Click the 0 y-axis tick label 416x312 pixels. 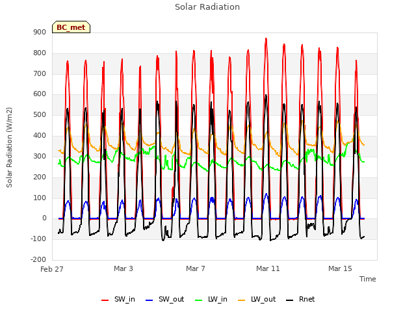44,218
